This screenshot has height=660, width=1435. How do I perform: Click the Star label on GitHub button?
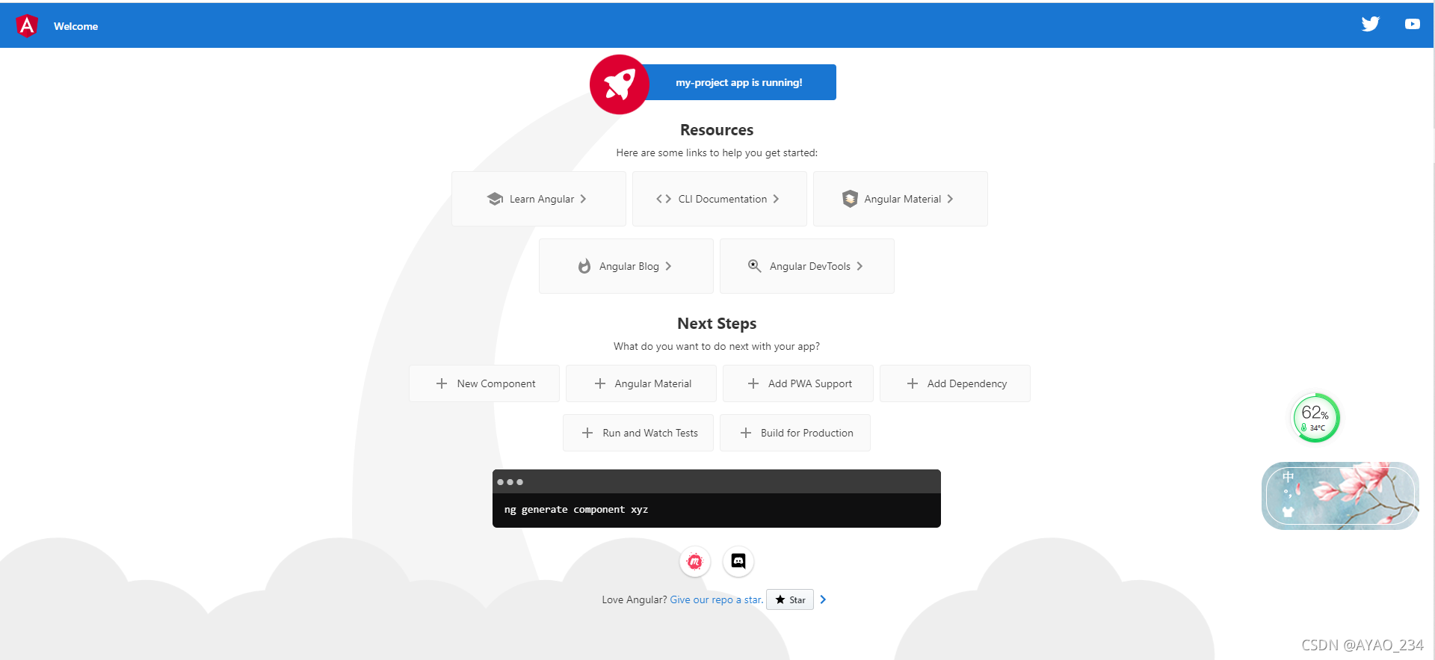(797, 600)
